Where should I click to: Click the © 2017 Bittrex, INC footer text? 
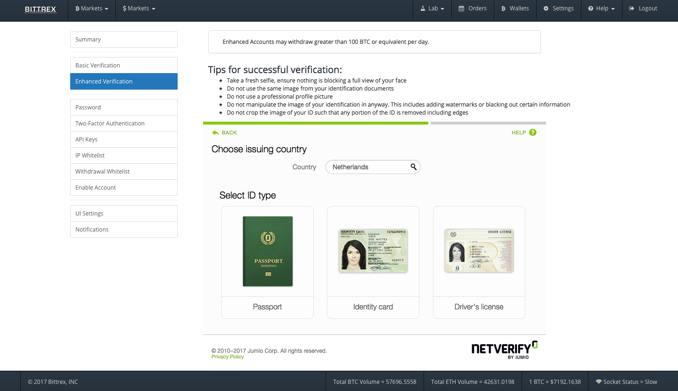[53, 382]
